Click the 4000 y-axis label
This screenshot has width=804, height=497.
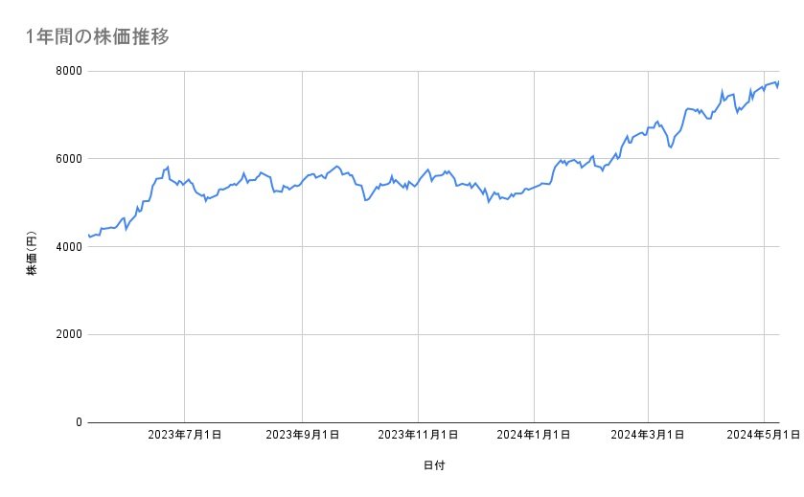[67, 247]
